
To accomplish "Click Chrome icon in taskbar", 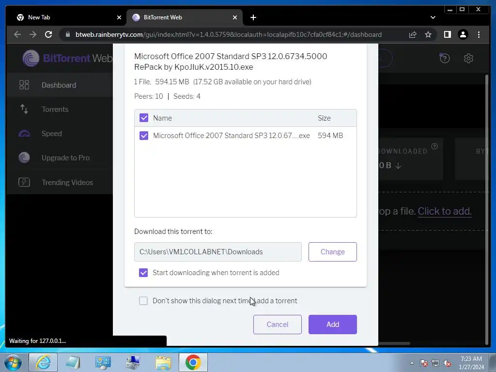I will tap(193, 362).
